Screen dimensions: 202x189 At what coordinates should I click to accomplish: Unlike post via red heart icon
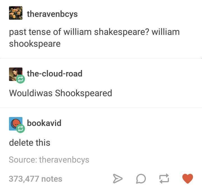188,179
